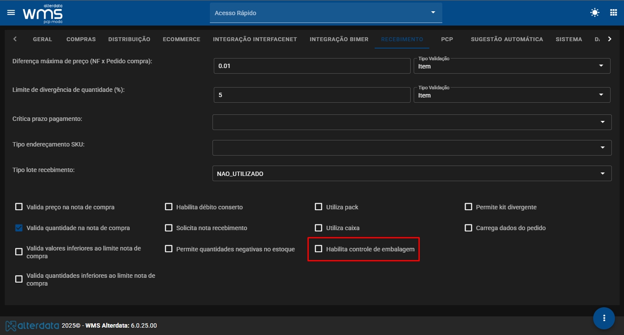Select the RECEBIMENTO tab
This screenshot has width=624, height=335.
(402, 39)
